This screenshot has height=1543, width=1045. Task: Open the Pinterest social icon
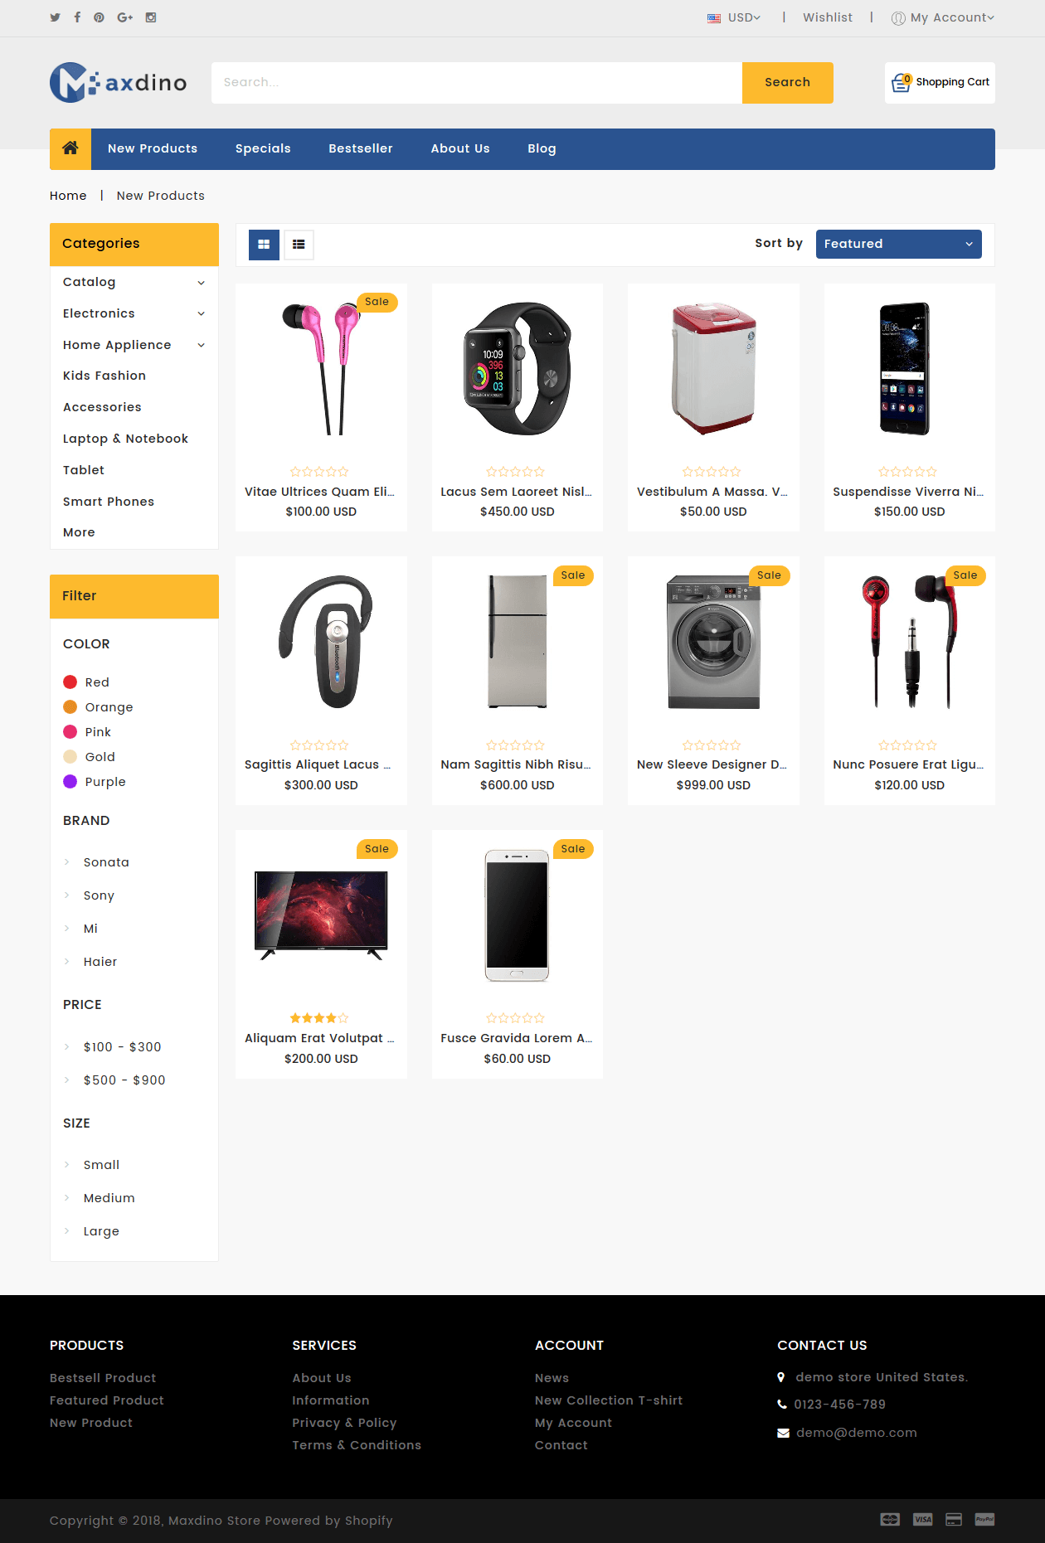pyautogui.click(x=99, y=17)
